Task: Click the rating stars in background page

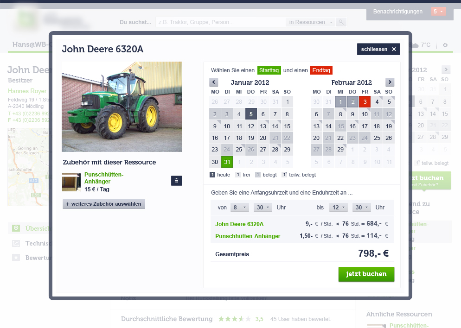Action: tap(235, 319)
